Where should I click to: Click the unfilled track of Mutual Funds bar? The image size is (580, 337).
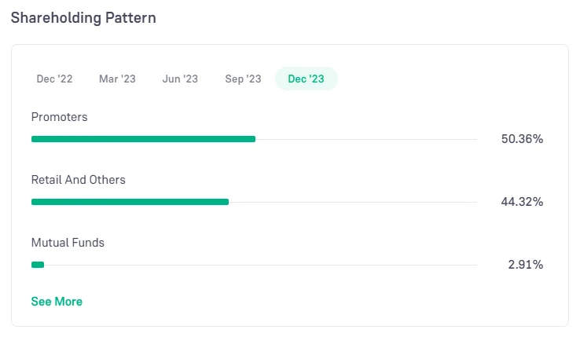pyautogui.click(x=260, y=265)
